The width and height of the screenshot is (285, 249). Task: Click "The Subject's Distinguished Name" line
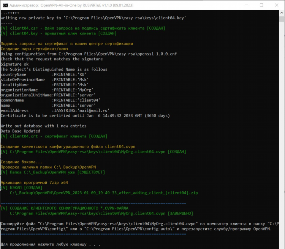54,69
